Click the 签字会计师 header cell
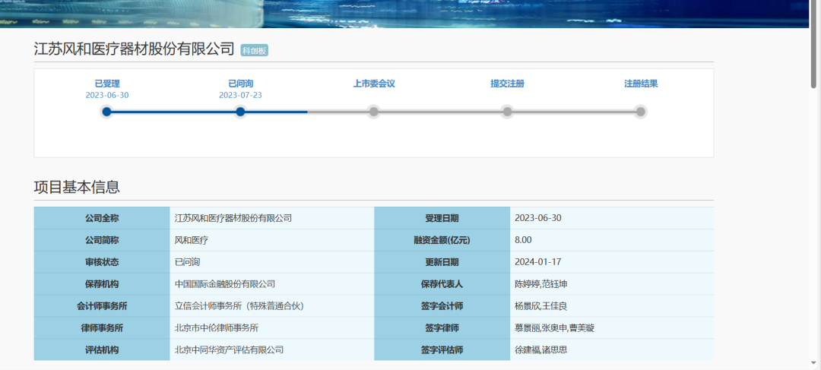The height and width of the screenshot is (370, 821). coord(442,306)
